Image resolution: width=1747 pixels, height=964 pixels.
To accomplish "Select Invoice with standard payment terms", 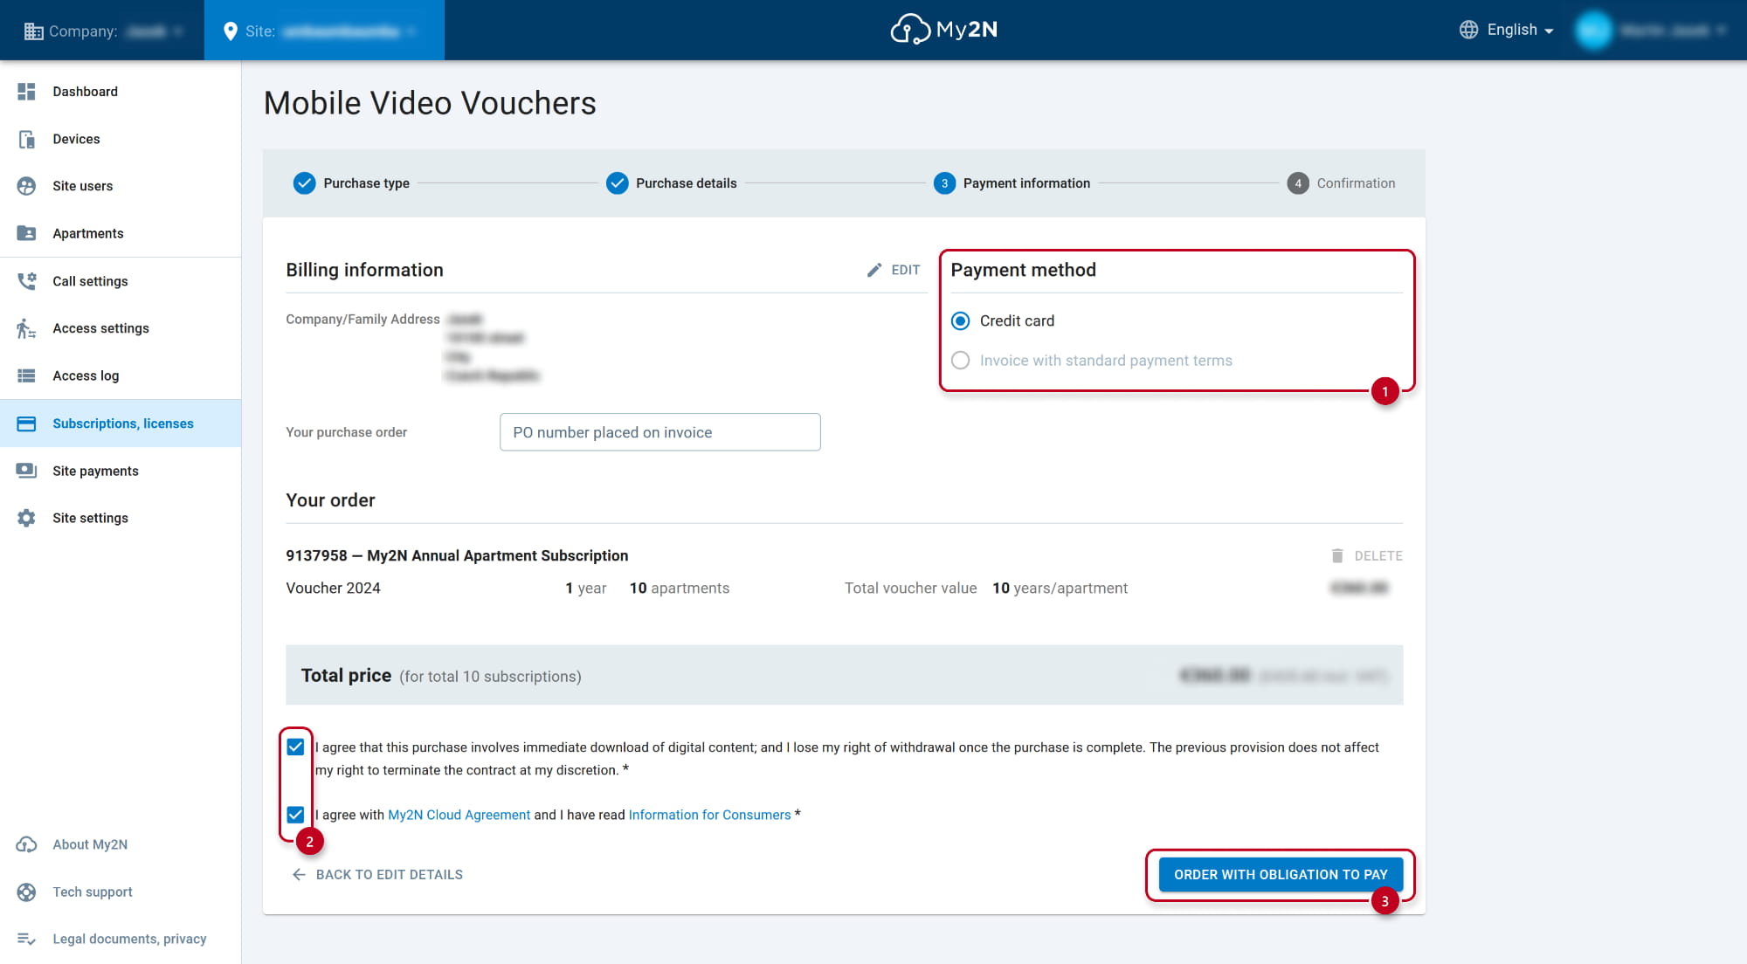I will 961,360.
